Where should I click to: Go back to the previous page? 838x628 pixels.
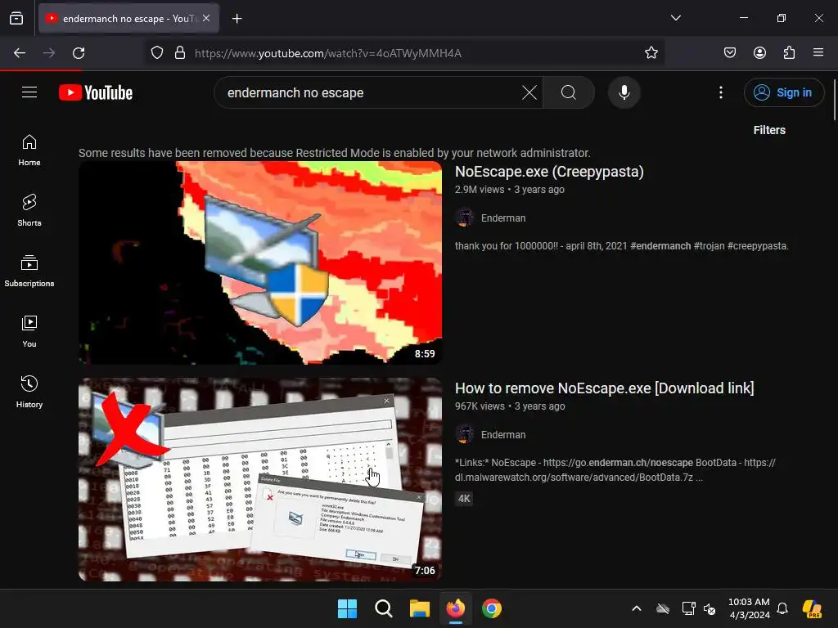coord(20,53)
